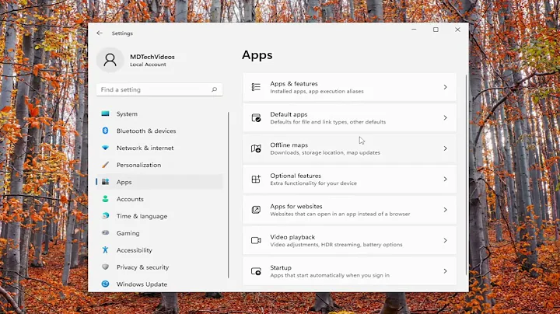
Task: Open the Default apps title
Action: (289, 114)
